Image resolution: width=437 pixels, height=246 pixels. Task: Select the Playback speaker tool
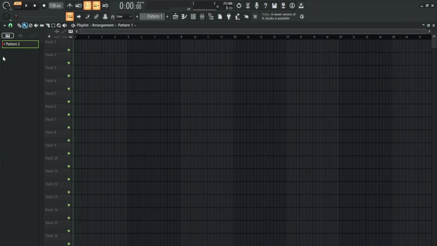[65, 25]
